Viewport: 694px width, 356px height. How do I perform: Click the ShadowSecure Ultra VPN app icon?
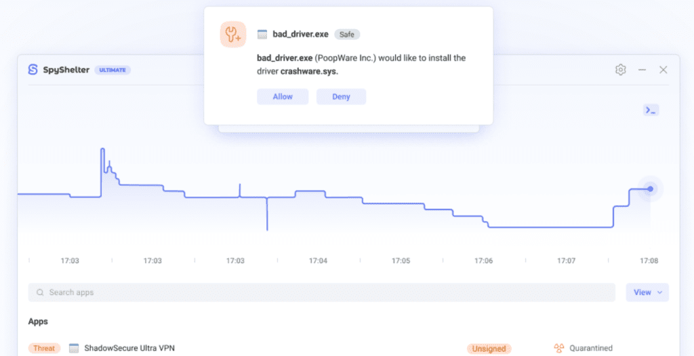click(x=74, y=349)
